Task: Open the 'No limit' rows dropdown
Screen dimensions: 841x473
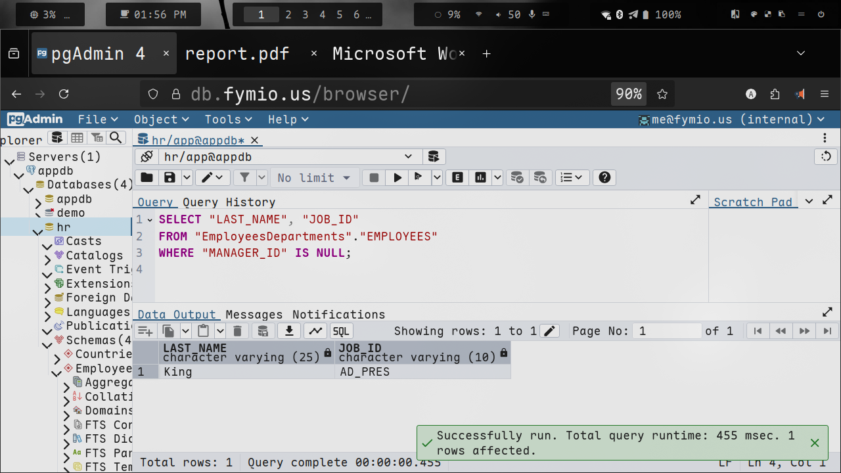Action: [x=315, y=177]
